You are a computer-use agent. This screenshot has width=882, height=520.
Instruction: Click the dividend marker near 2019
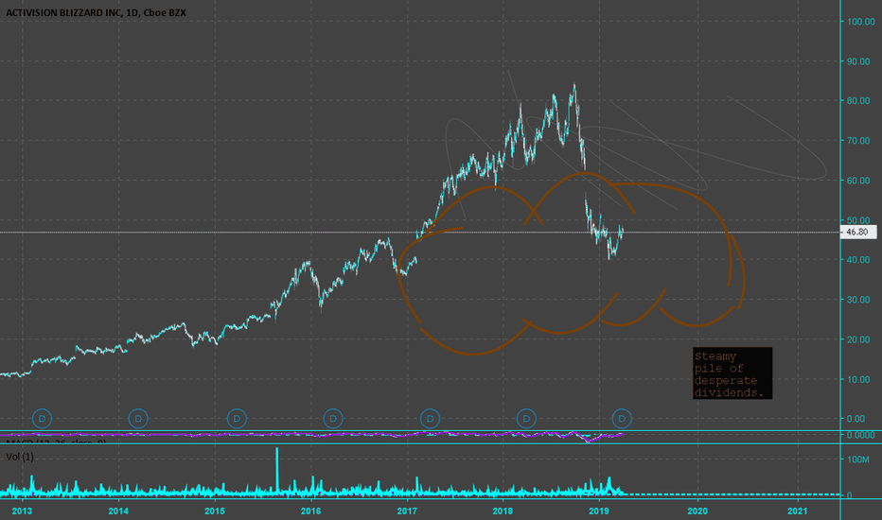pyautogui.click(x=622, y=418)
